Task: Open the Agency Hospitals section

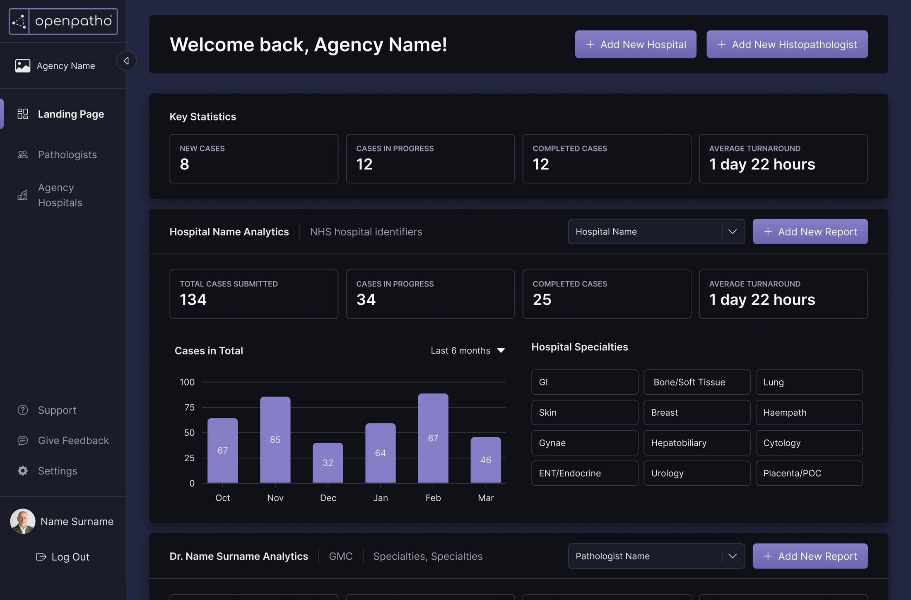Action: (60, 195)
